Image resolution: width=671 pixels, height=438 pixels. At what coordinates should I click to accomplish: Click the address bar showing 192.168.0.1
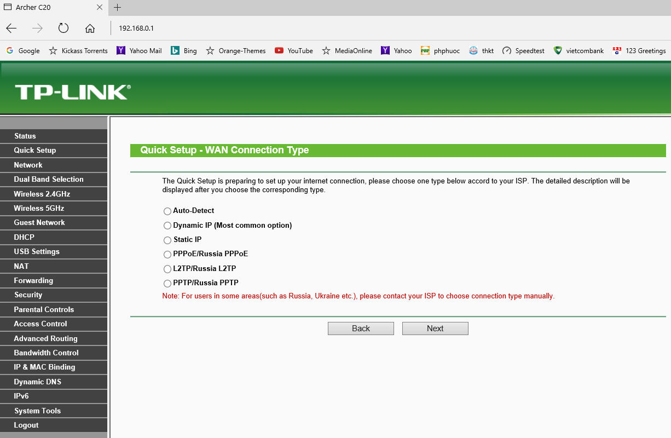click(328, 28)
